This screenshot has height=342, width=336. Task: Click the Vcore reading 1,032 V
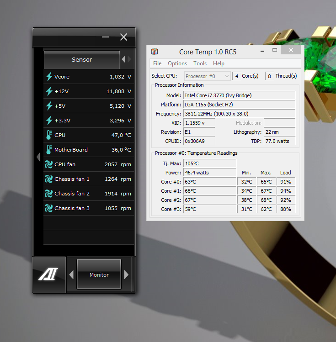(x=121, y=77)
